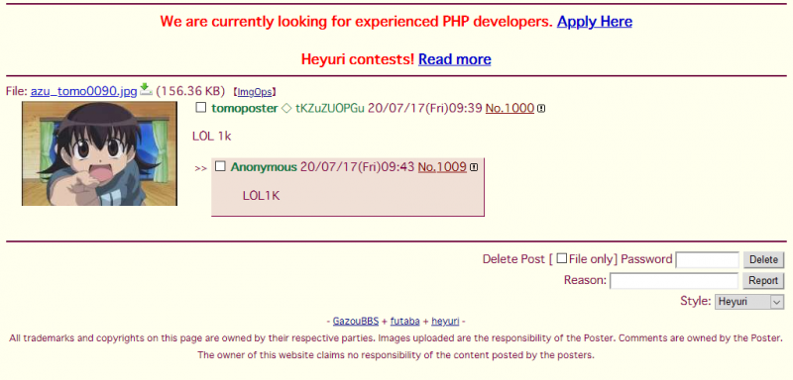Download azu_tomo0090.jpg via green arrow icon

click(x=146, y=89)
